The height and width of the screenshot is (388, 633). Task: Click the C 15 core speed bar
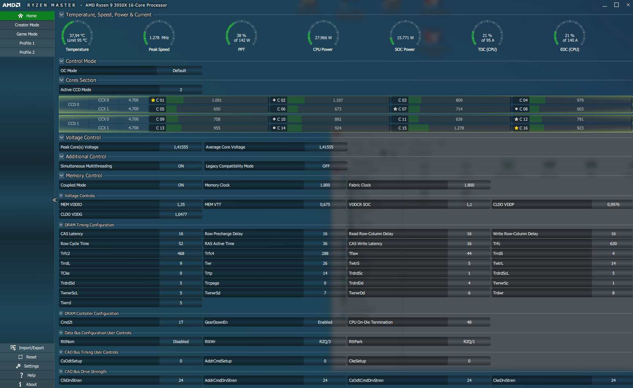(x=459, y=128)
